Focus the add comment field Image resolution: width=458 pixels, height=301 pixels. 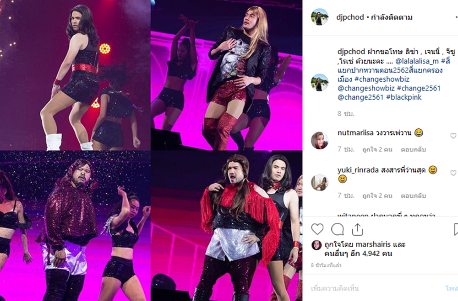click(x=376, y=288)
